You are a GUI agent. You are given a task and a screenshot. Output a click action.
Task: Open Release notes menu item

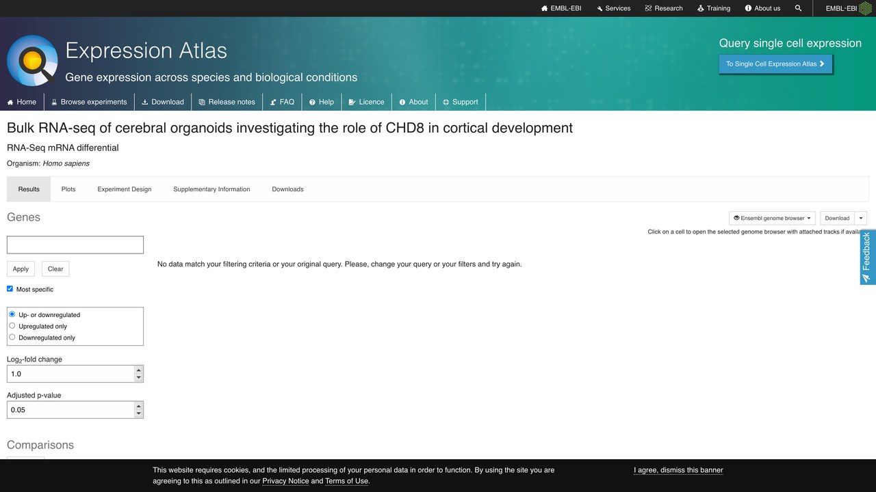[227, 102]
